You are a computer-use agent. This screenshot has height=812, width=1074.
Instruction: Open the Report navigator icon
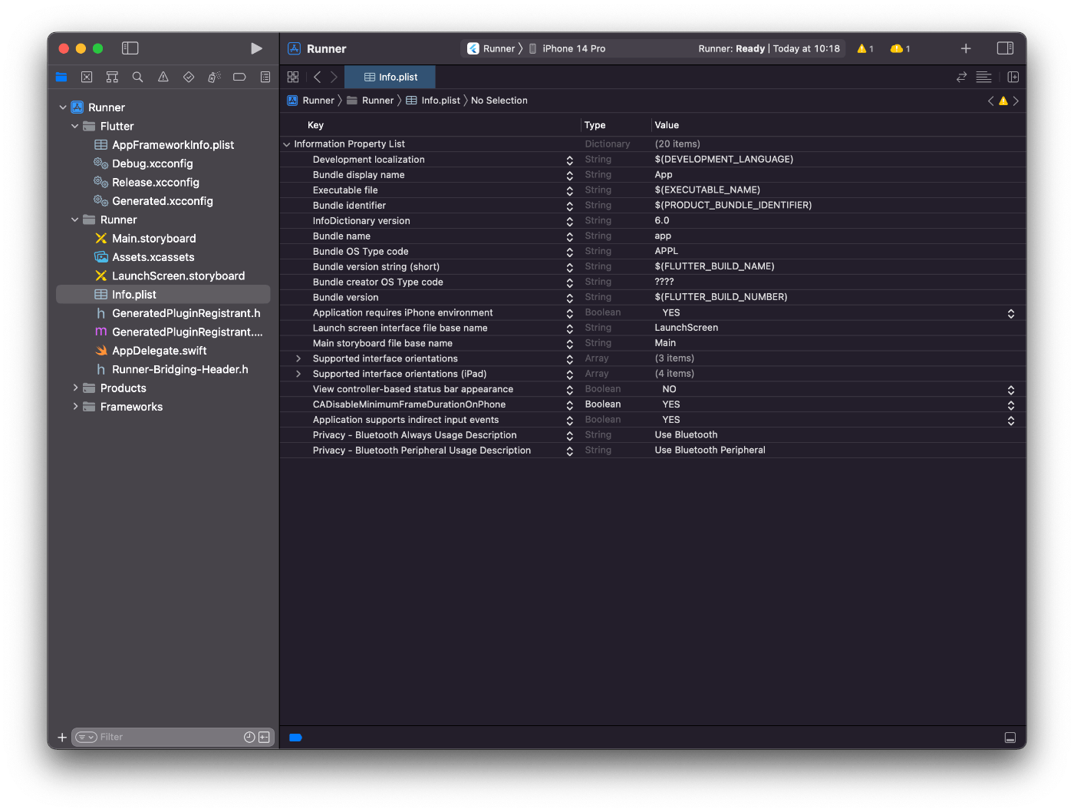[x=265, y=77]
